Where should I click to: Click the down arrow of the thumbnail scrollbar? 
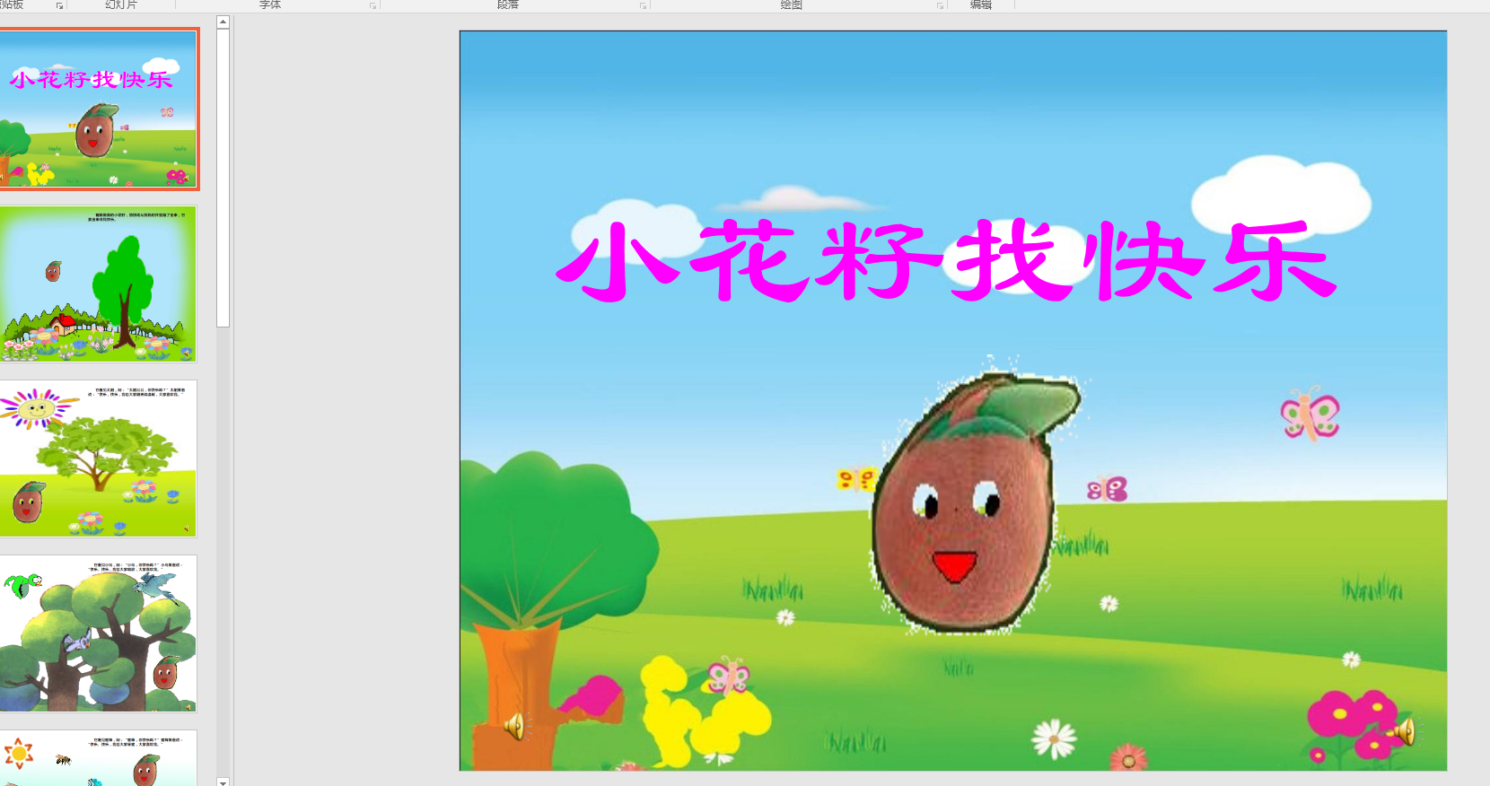tap(223, 782)
